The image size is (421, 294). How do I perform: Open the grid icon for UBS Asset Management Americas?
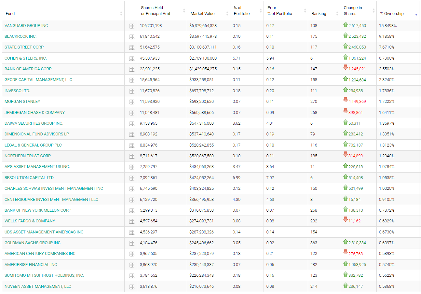[132, 232]
